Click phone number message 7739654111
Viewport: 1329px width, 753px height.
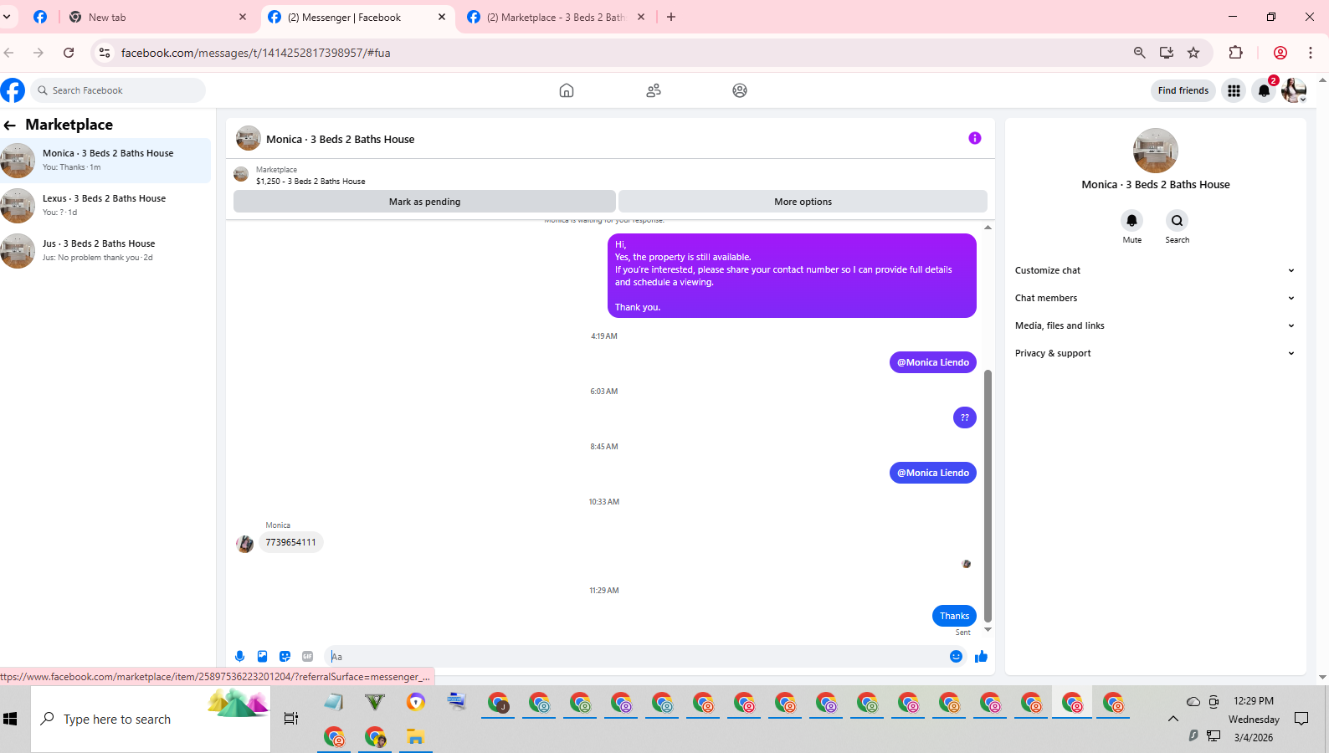(290, 542)
